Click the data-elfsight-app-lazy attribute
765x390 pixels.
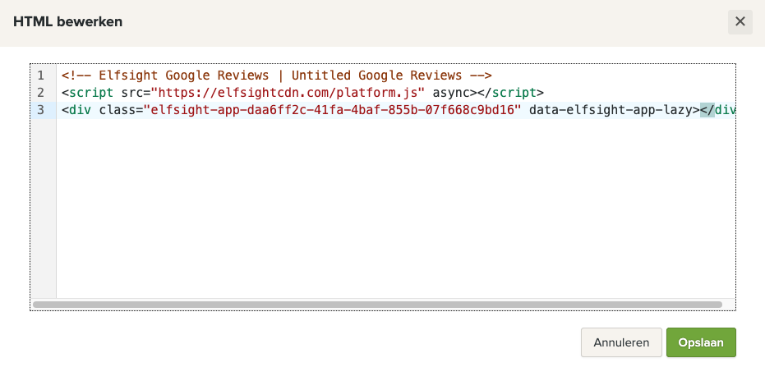tap(610, 110)
